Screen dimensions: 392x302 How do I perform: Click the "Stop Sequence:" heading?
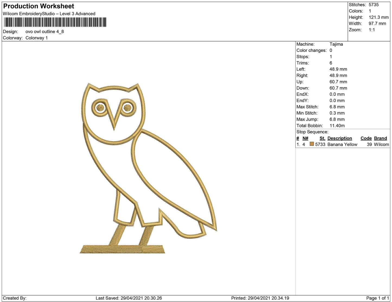tap(312, 132)
